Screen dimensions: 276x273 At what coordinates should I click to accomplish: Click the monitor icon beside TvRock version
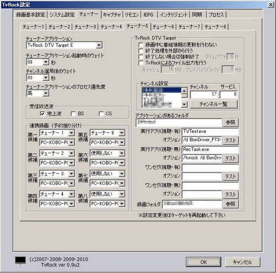(x=20, y=261)
